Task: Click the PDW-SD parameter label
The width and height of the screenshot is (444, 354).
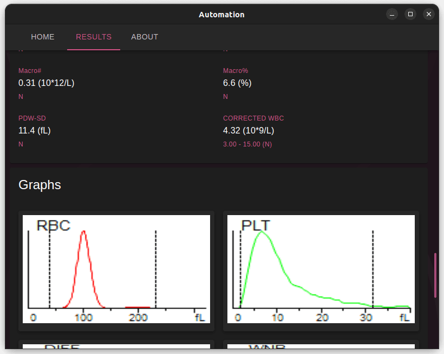Action: pyautogui.click(x=29, y=118)
